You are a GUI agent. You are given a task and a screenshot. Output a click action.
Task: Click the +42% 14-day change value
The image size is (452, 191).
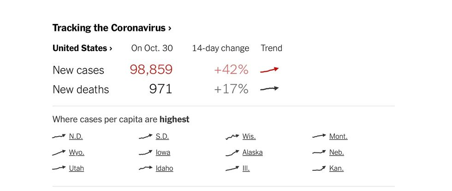(231, 69)
